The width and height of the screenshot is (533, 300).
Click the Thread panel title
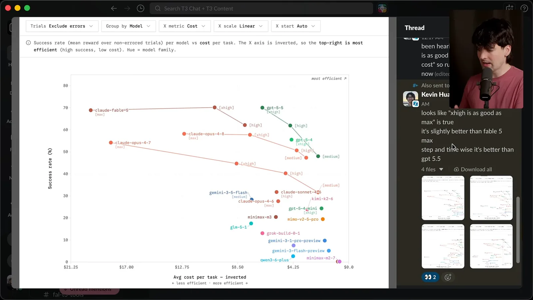[x=414, y=28]
